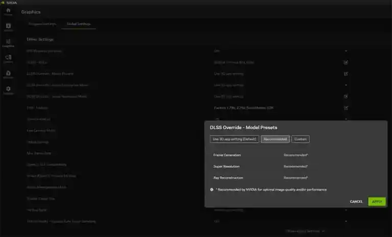392x237 pixels.
Task: Switch to the Global Settings tab
Action: (78, 24)
